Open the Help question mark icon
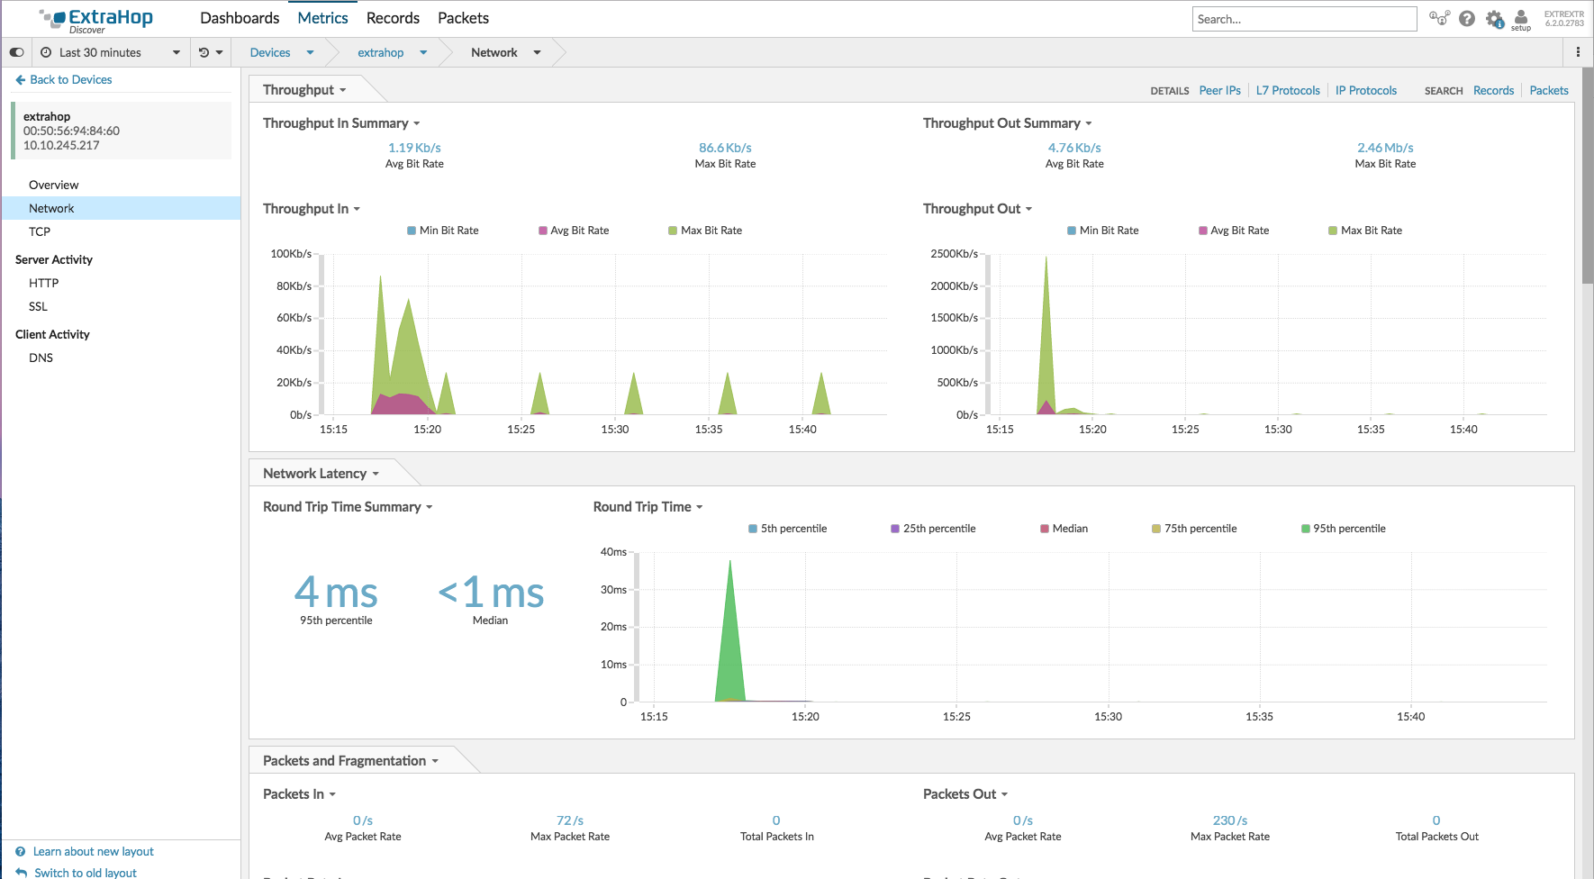Screen dimensions: 1594x879 (1467, 18)
